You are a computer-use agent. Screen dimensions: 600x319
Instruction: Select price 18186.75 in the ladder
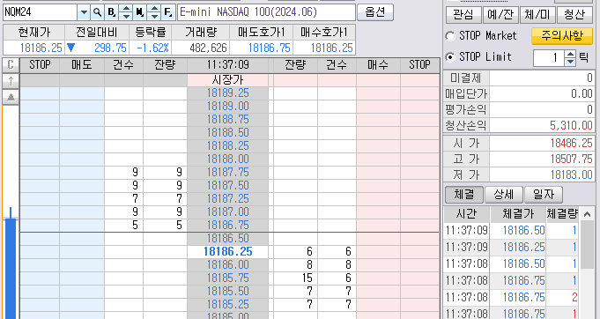[x=227, y=226]
